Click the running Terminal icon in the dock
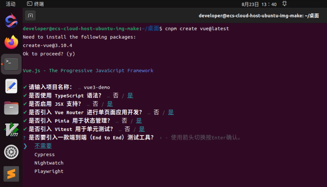The width and height of the screenshot is (327, 187). 11,64
